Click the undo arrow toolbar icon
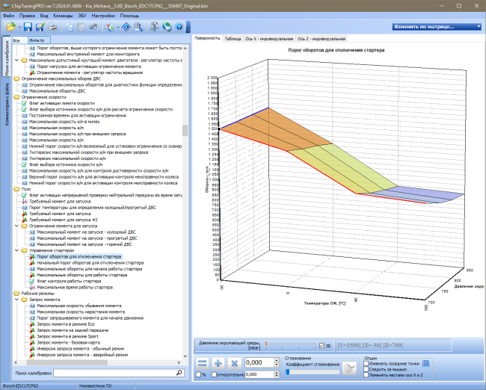 pyautogui.click(x=93, y=27)
